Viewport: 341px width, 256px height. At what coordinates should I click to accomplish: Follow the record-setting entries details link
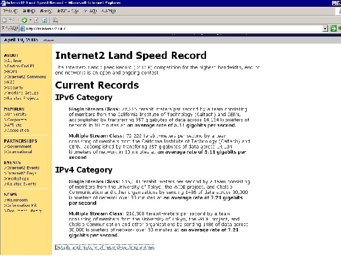(105, 247)
